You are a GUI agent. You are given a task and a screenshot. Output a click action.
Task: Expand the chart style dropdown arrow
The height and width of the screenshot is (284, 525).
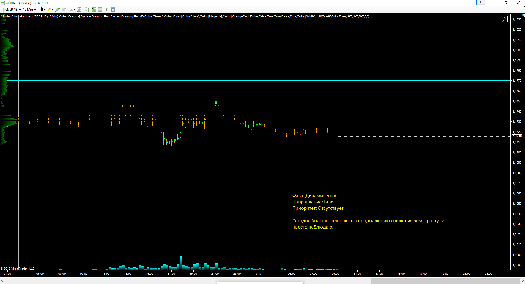[x=45, y=10]
